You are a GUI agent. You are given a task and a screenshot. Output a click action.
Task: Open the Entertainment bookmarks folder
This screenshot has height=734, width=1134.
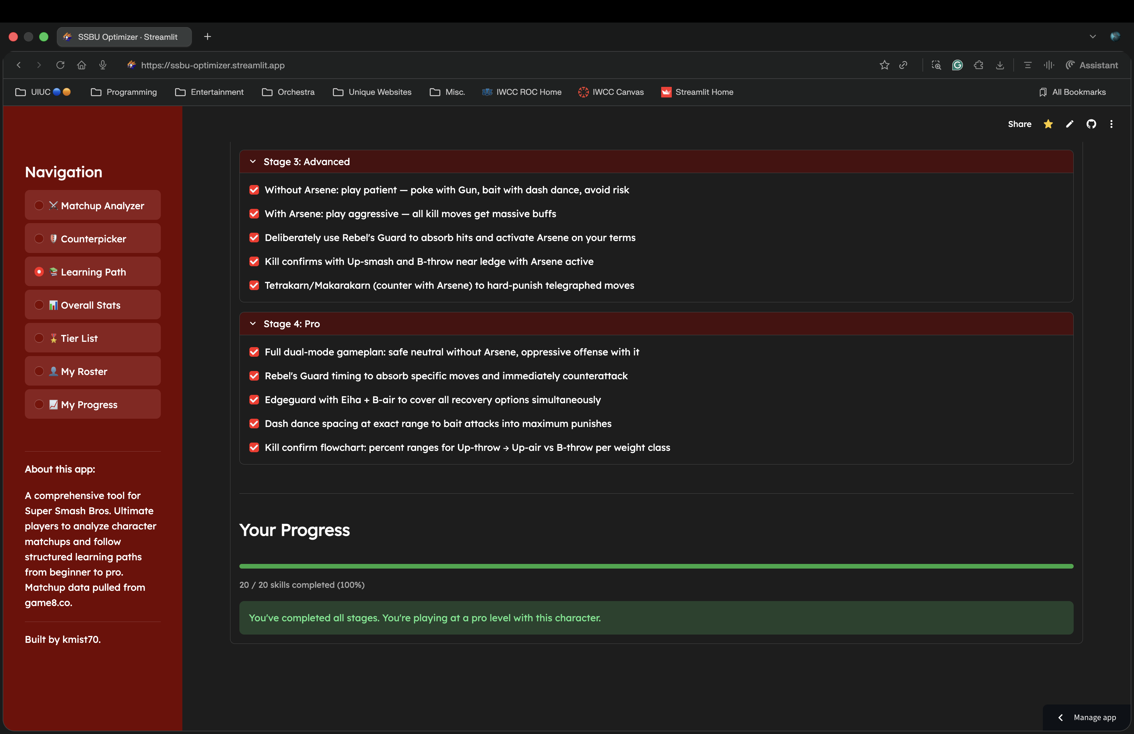click(209, 92)
